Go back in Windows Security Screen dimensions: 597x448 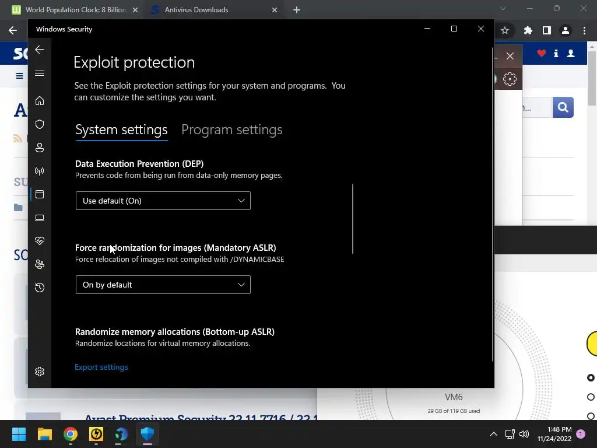coord(40,50)
